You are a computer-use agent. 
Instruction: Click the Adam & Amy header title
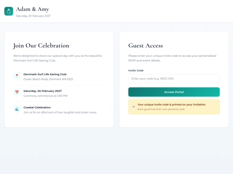32,9
